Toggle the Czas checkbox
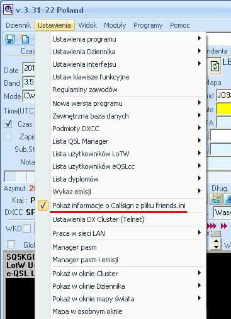Screen dimensions: 231x319 8,124
